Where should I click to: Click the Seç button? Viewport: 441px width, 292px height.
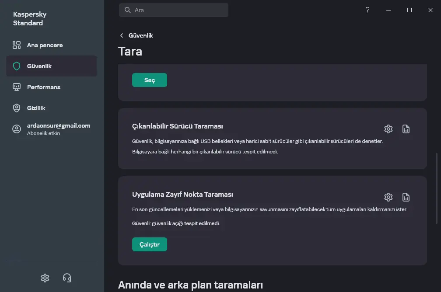(x=150, y=80)
